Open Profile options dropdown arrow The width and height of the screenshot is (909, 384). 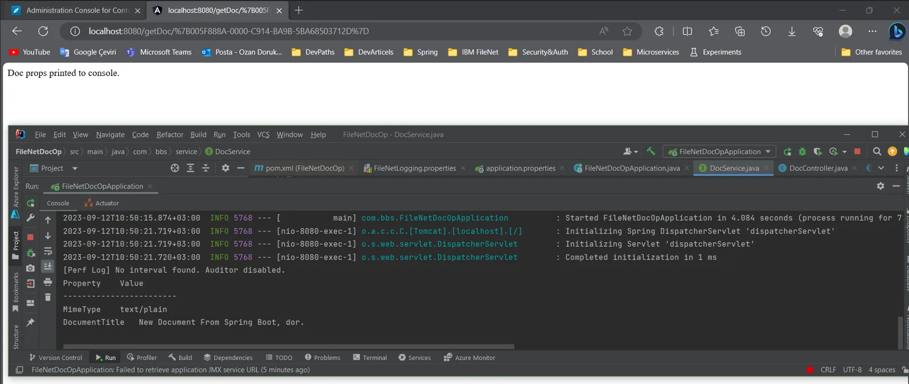(x=844, y=152)
